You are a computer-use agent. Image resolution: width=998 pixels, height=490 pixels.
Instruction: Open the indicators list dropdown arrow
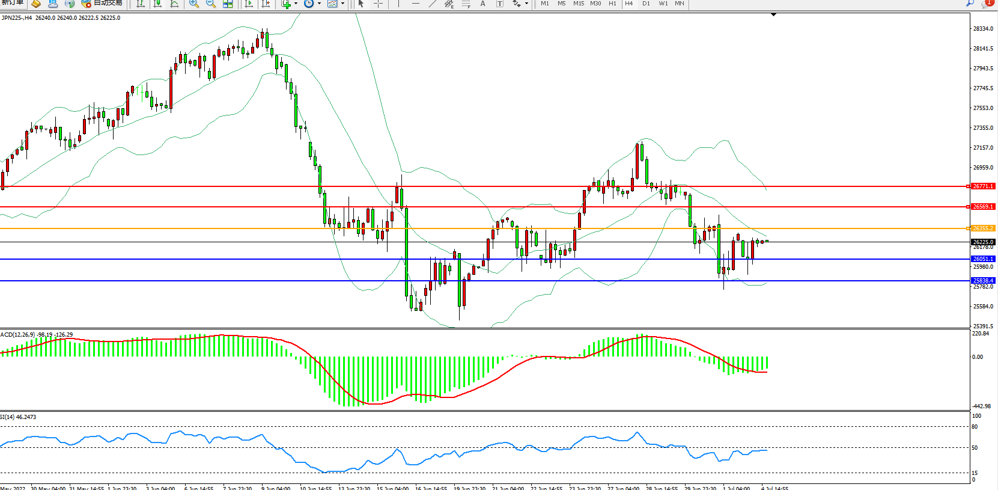tap(296, 4)
